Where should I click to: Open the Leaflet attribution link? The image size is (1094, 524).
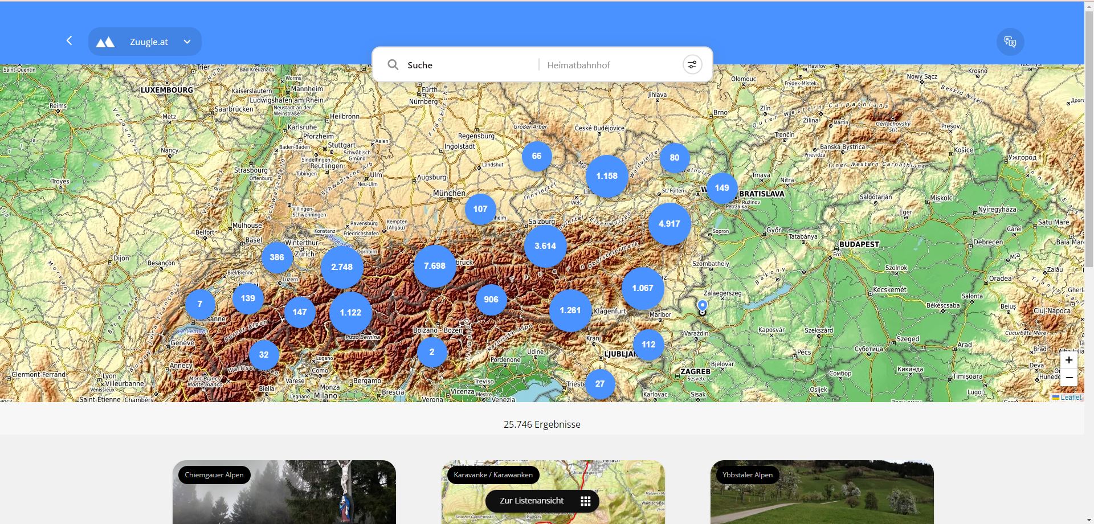tap(1070, 398)
